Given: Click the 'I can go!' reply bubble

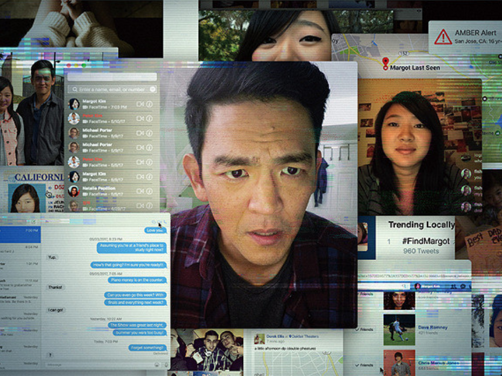Looking at the screenshot, I should click(x=56, y=310).
